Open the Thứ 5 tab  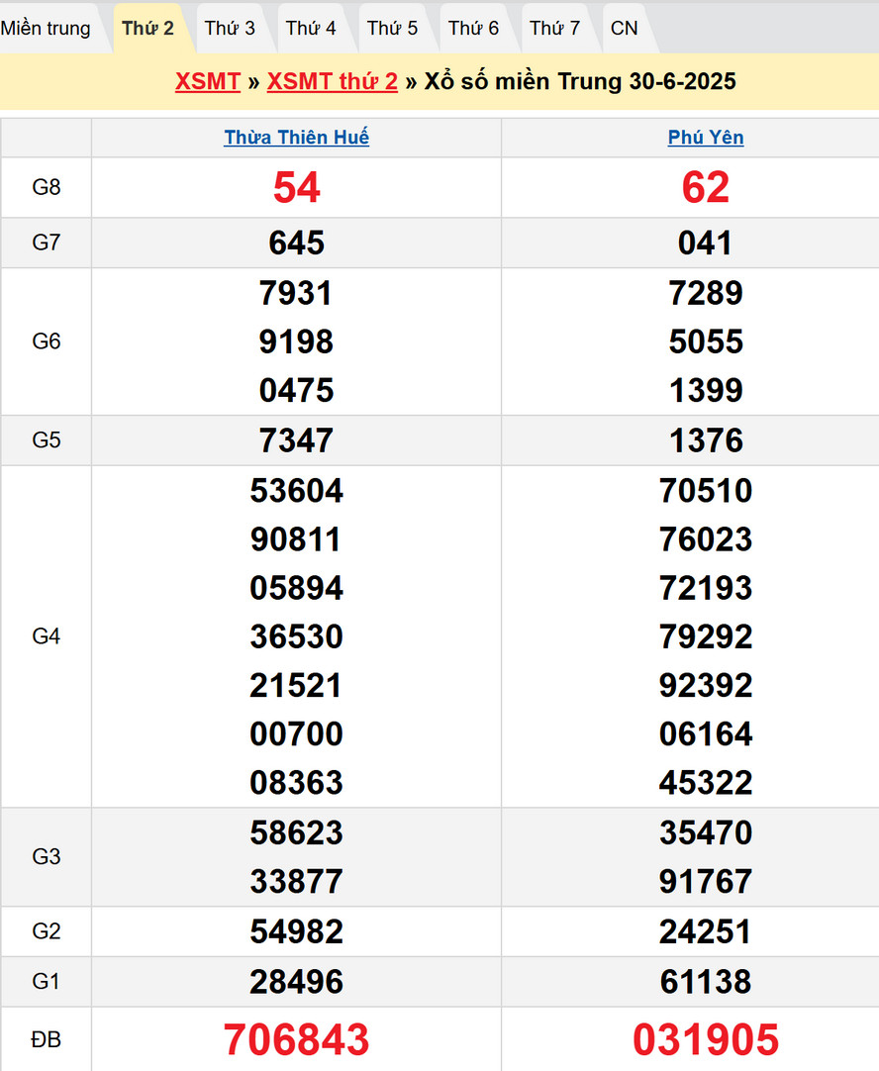tap(392, 28)
